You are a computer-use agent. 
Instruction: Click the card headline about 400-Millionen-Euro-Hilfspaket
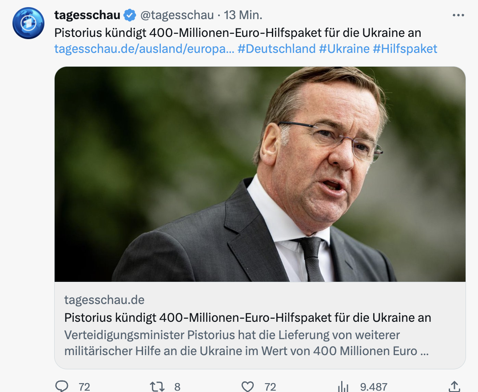[x=247, y=318]
